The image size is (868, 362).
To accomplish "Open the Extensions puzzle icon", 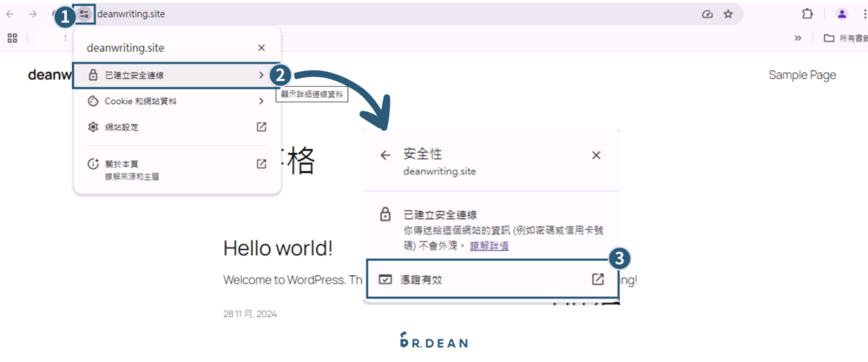I will click(807, 15).
